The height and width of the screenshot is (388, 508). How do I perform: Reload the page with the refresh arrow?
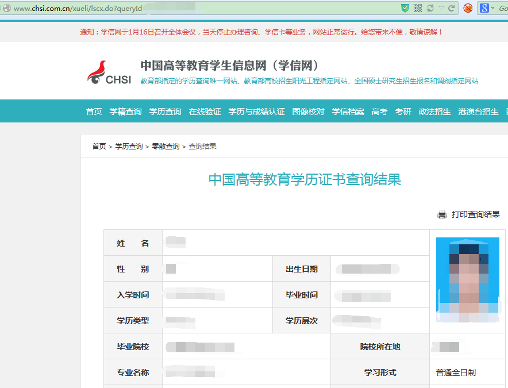[x=451, y=8]
